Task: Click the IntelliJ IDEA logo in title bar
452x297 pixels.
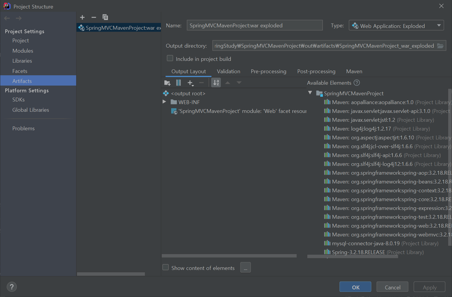Action: [x=7, y=6]
